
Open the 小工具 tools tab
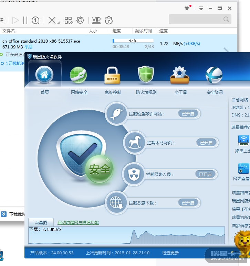[180, 80]
